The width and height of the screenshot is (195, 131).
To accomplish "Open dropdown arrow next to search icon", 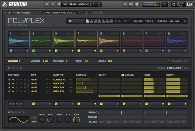I will 53,4.
